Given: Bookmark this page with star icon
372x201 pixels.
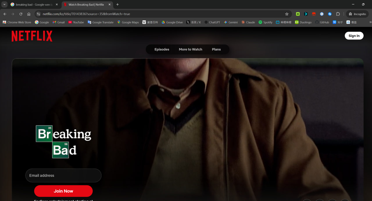Looking at the screenshot, I should tap(287, 14).
